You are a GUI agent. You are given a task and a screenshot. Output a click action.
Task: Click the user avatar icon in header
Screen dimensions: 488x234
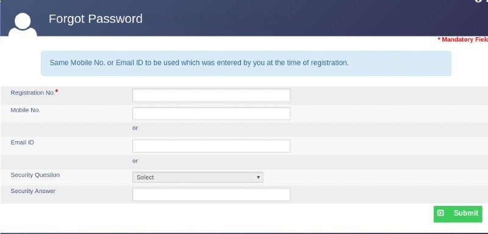(x=23, y=24)
